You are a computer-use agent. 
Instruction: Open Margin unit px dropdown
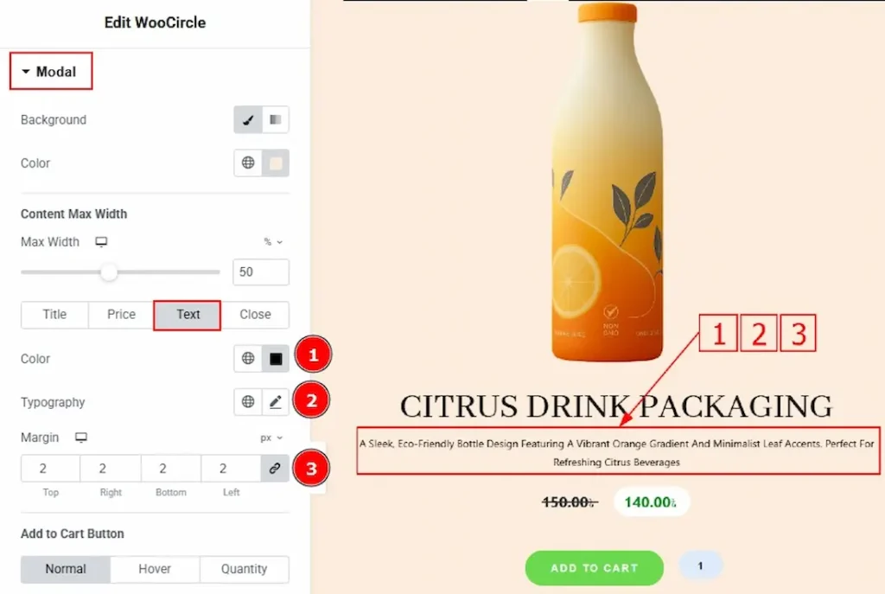pos(271,438)
